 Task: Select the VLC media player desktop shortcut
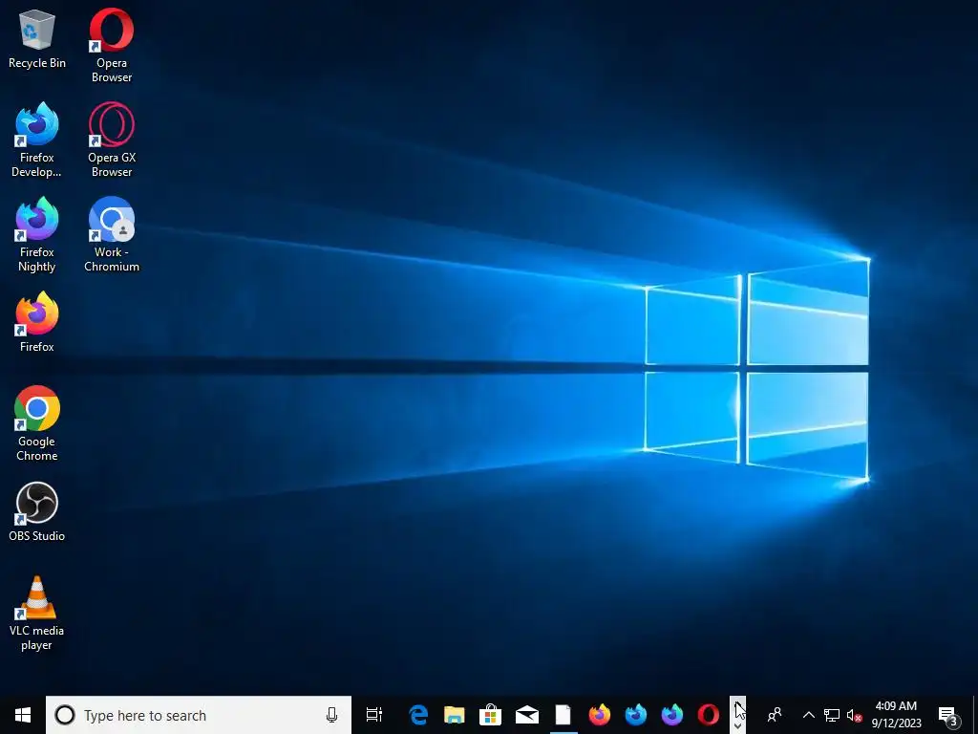coord(37,613)
